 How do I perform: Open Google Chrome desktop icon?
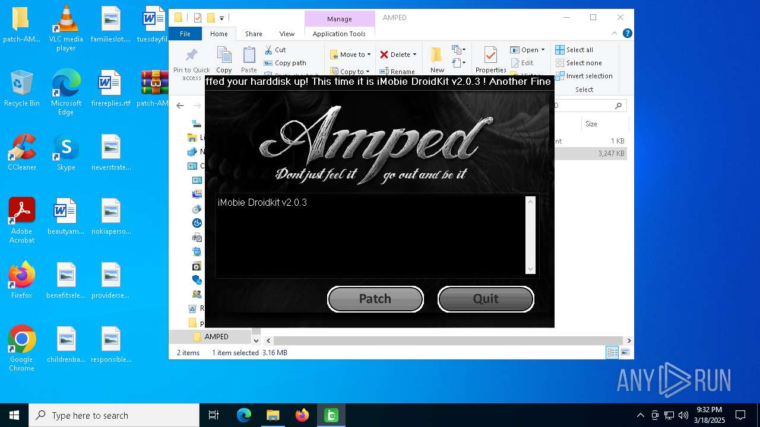click(x=22, y=349)
